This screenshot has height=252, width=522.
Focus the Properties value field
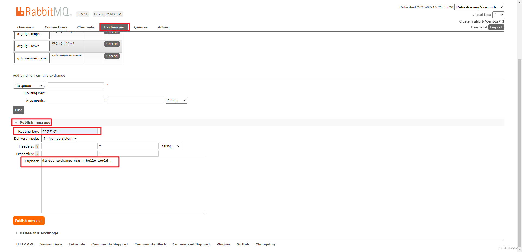click(130, 154)
